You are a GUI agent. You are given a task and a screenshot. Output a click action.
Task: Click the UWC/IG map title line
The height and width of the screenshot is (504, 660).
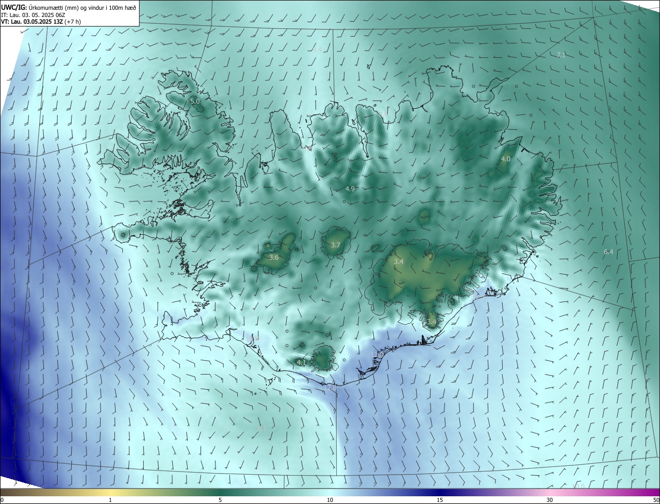pyautogui.click(x=68, y=7)
